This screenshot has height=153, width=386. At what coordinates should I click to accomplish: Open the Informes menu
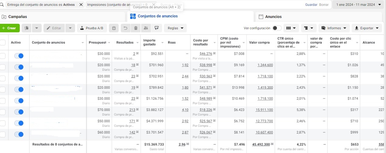[x=334, y=28]
